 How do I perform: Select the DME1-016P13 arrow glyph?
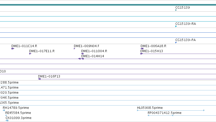point(39,79)
